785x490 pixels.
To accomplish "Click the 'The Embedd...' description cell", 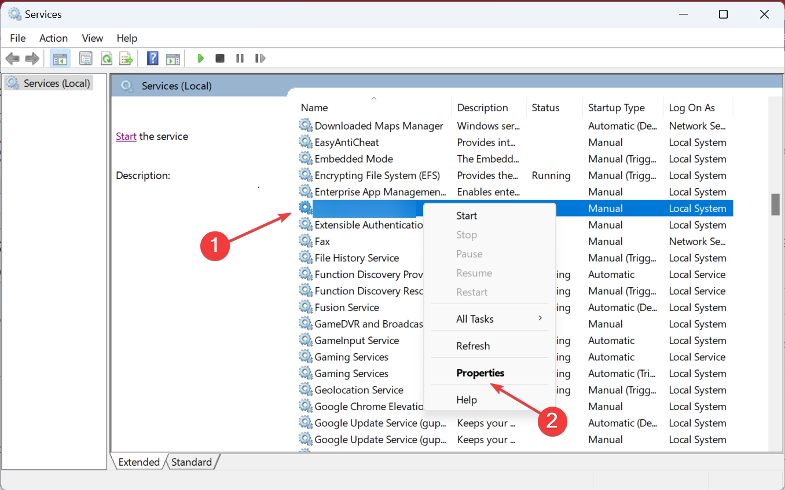I will 488,159.
